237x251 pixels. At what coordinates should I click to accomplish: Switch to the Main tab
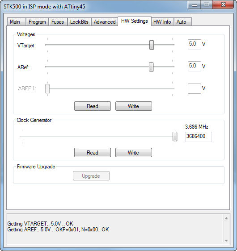pos(17,22)
